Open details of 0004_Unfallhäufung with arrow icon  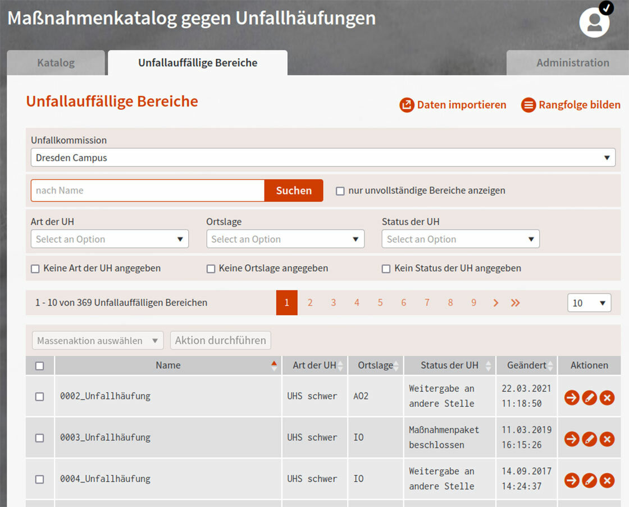(x=571, y=480)
